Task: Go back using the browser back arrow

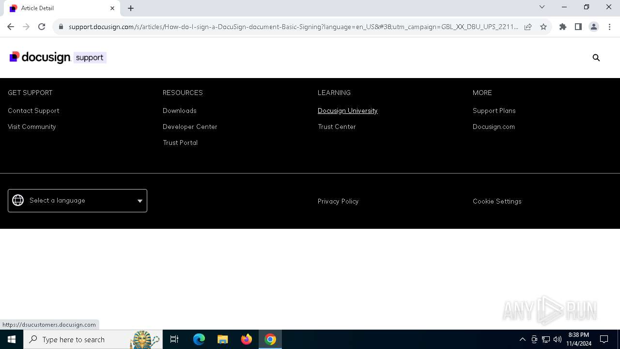Action: pyautogui.click(x=11, y=27)
